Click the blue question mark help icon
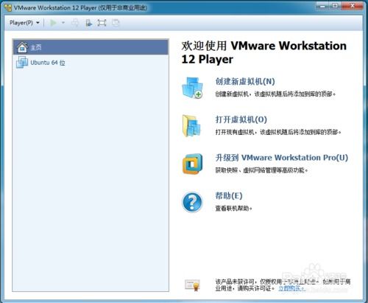This screenshot has width=368, height=303. [192, 202]
